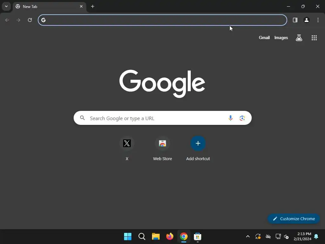
Task: Click Add shortcut button
Action: click(x=198, y=149)
